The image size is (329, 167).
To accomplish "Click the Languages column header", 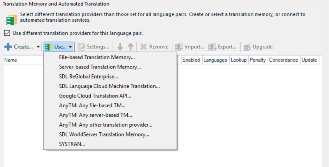I will [215, 60].
